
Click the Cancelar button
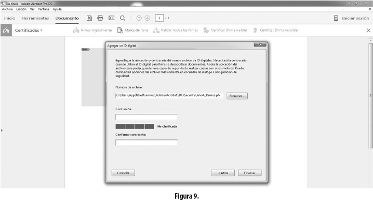123,173
